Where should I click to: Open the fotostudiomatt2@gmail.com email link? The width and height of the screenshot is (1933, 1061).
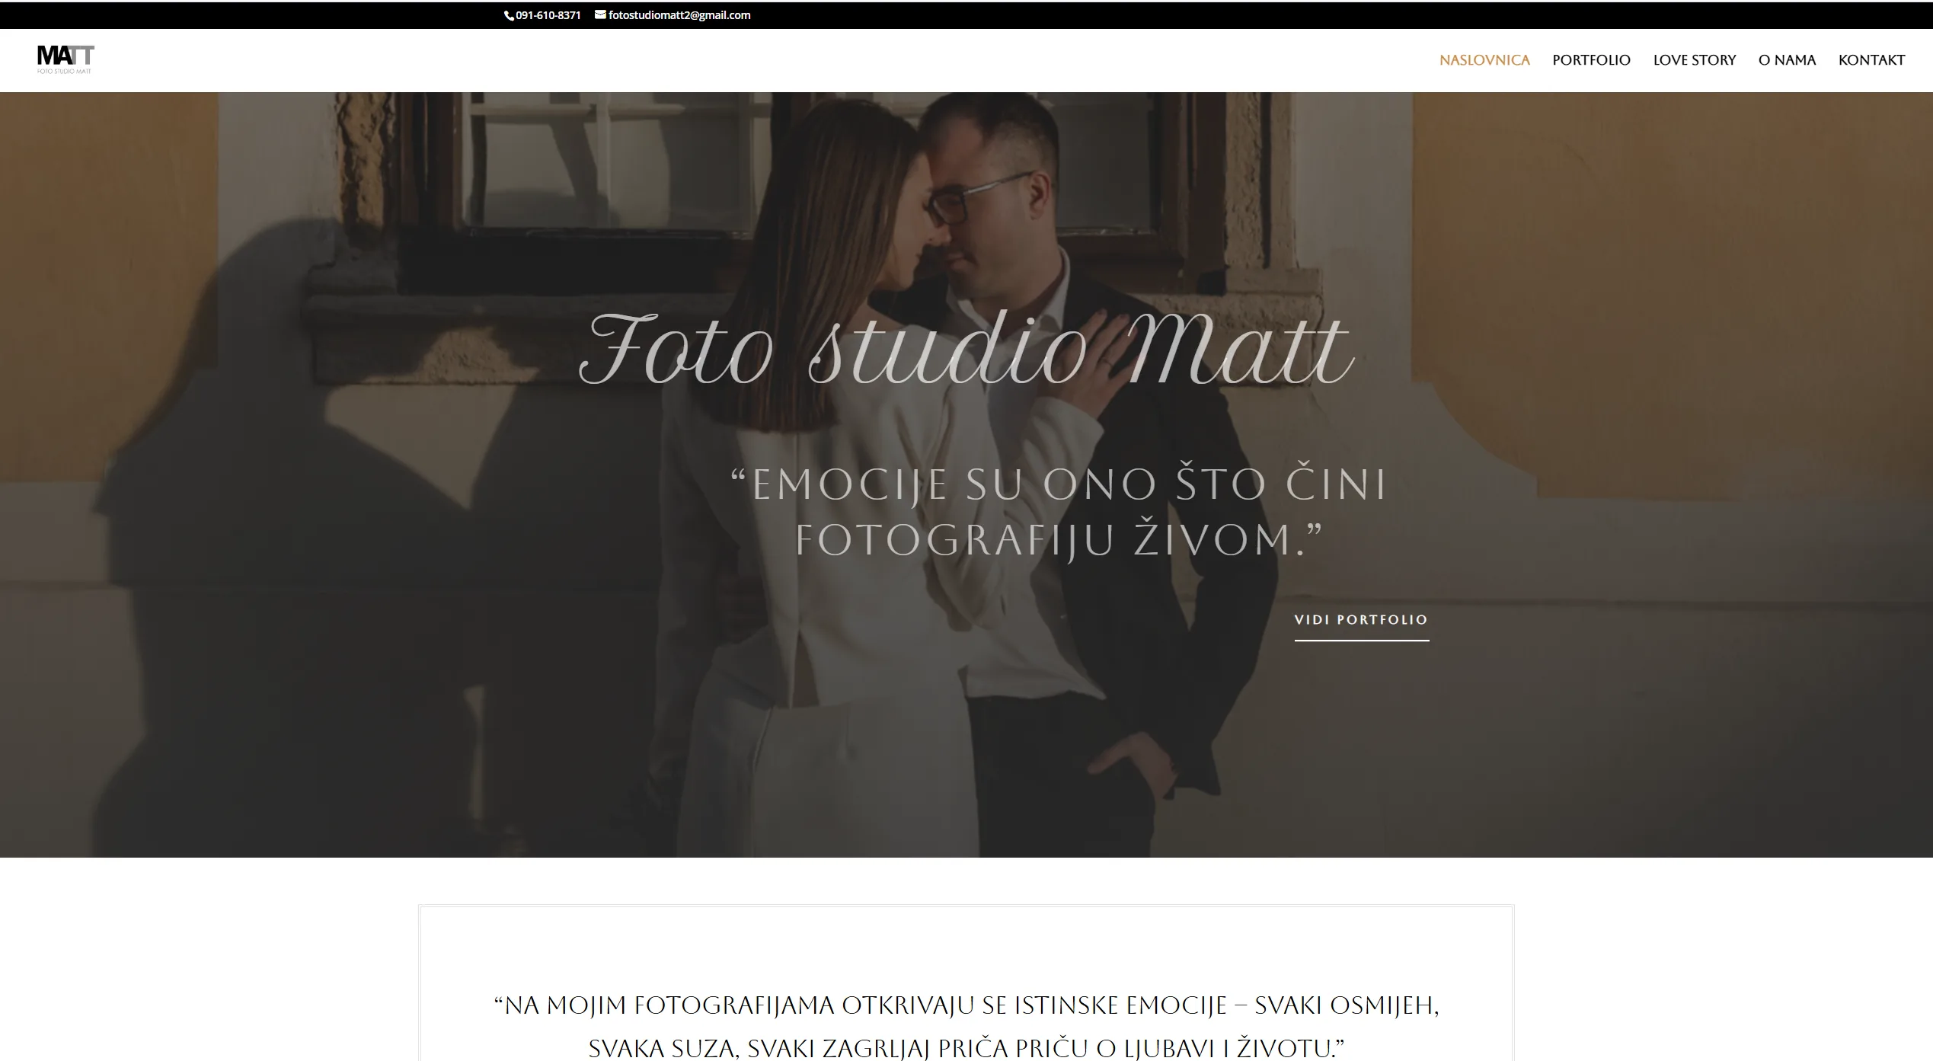(679, 15)
